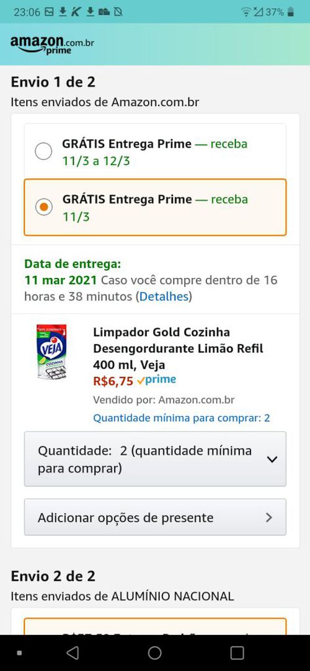The height and width of the screenshot is (671, 310).
Task: Tap the Android back navigation icon
Action: (73, 652)
